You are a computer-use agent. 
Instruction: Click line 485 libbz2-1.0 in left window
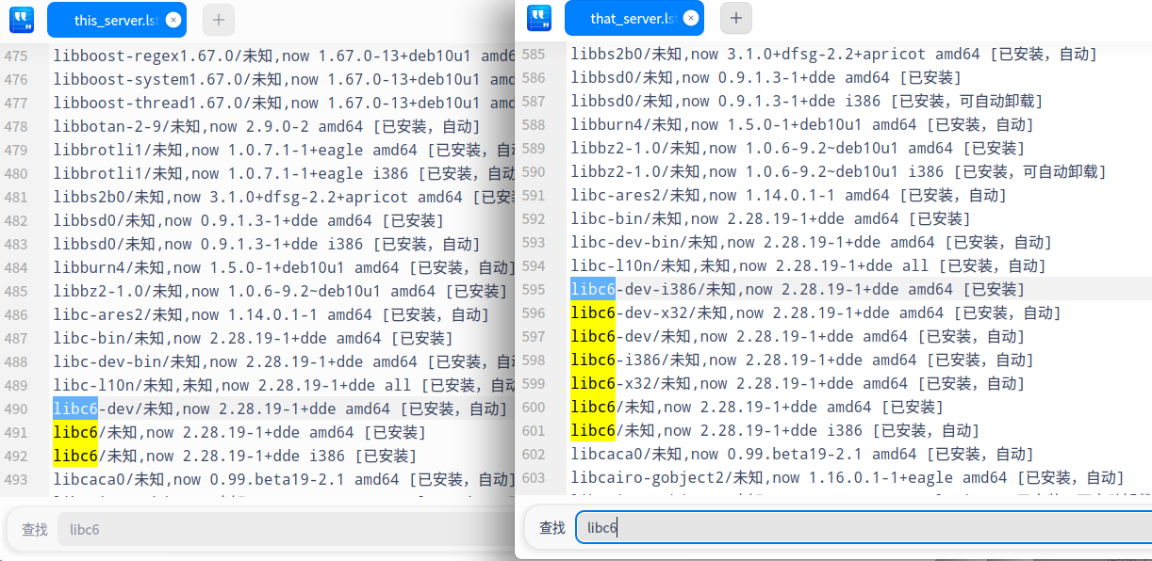(x=280, y=291)
